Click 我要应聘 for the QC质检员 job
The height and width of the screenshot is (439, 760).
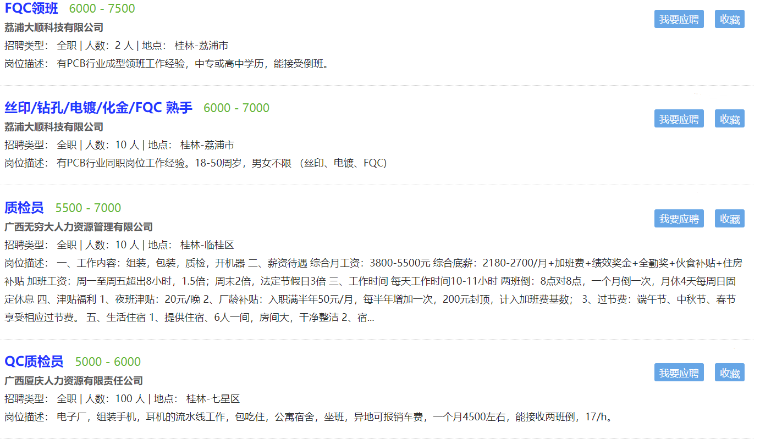tap(679, 372)
